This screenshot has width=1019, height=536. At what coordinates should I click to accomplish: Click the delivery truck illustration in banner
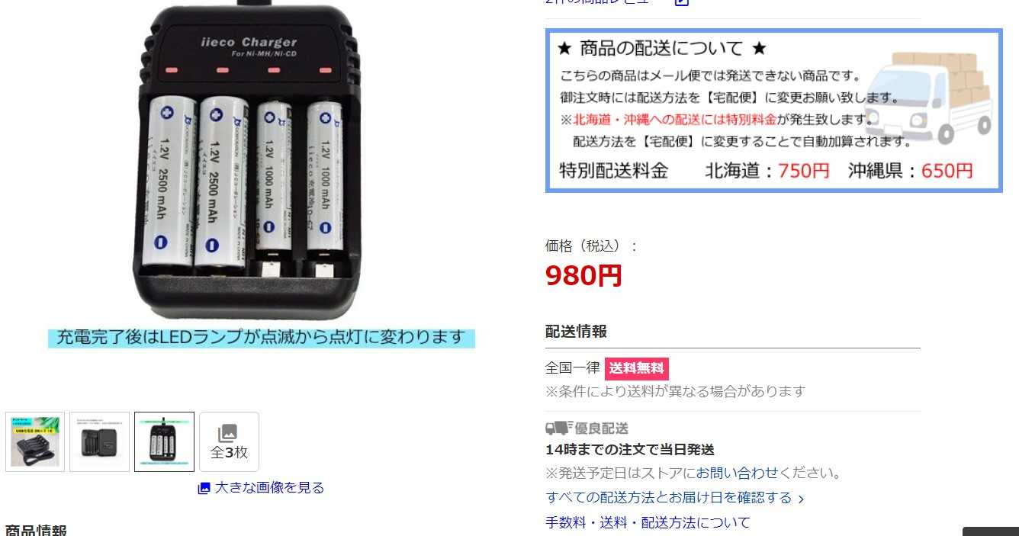(x=929, y=98)
